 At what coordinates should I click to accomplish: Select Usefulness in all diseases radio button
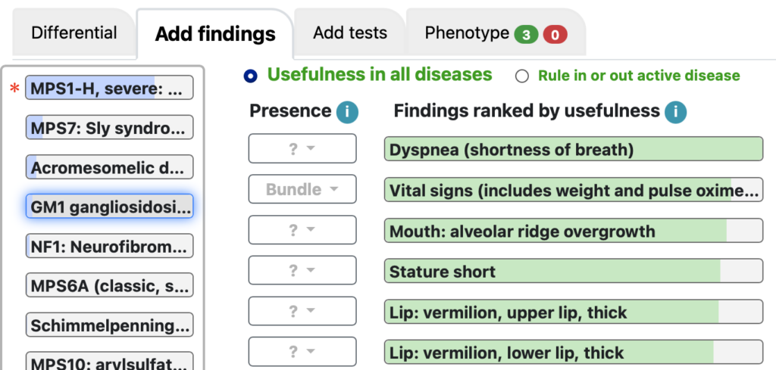point(250,76)
